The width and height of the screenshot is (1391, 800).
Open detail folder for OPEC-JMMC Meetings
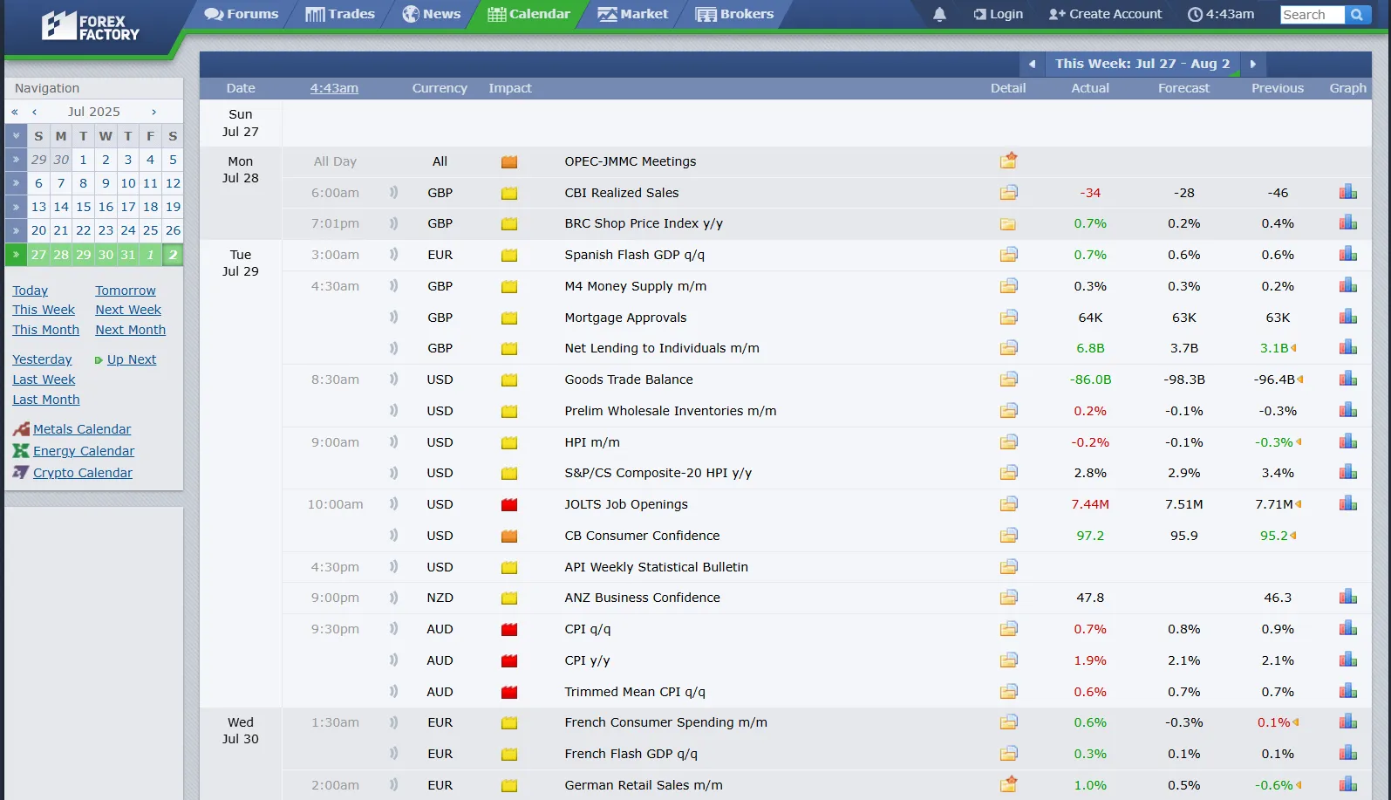coord(1008,161)
